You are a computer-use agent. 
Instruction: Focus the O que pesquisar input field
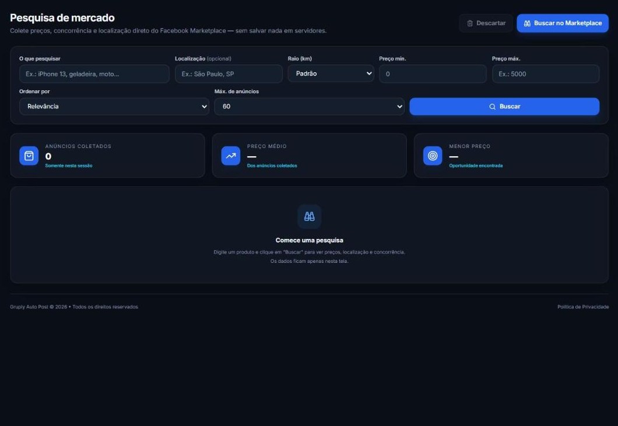[94, 73]
